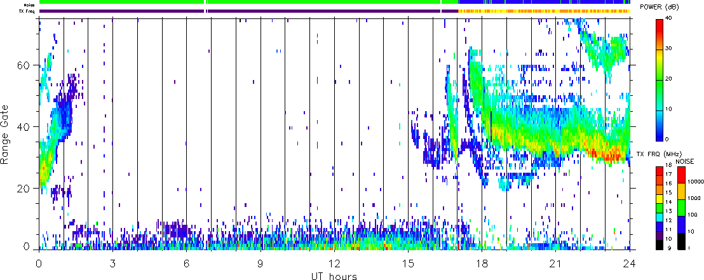This screenshot has height=280, width=704.
Task: Click the x-axis tick label 15
Action: coord(408,263)
